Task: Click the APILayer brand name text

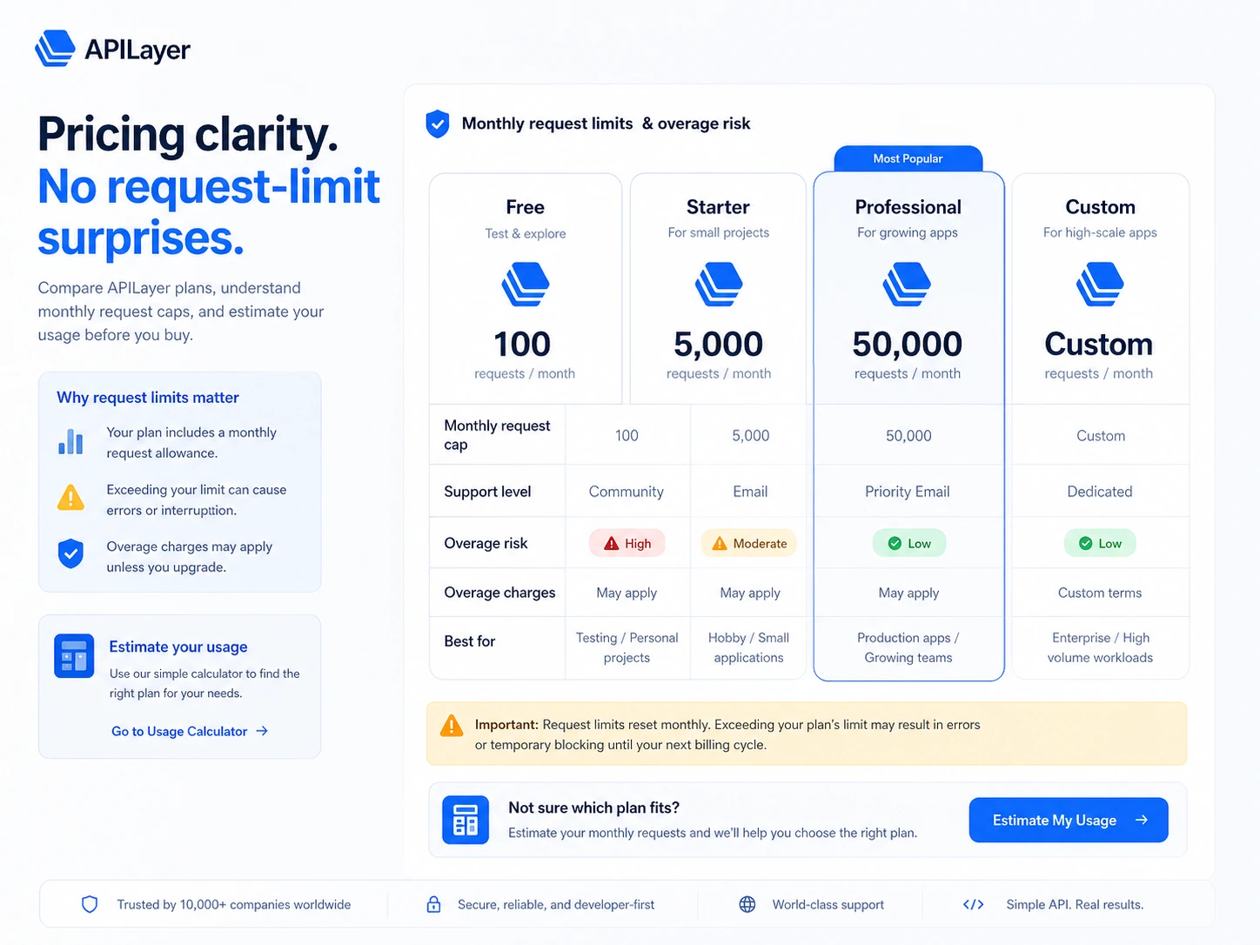Action: 137,50
